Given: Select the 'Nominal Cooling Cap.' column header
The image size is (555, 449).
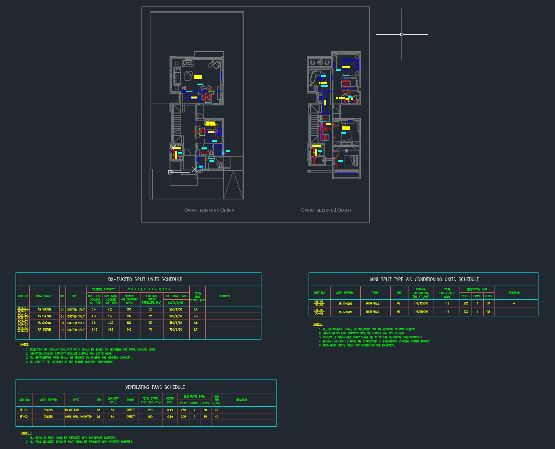Looking at the screenshot, I should coord(421,293).
